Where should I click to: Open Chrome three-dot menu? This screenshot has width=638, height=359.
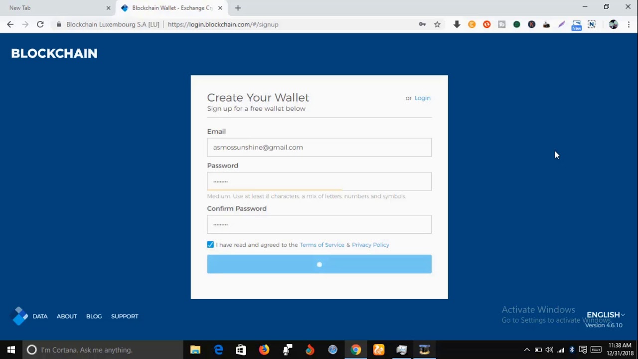click(629, 24)
